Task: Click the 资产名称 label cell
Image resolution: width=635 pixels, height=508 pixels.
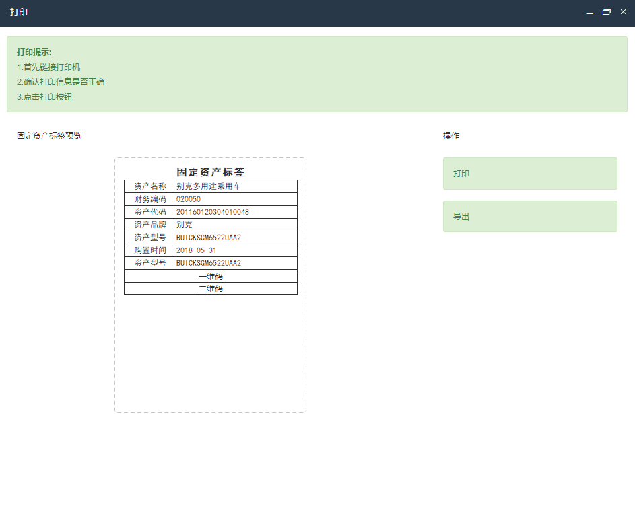Action: click(x=150, y=186)
